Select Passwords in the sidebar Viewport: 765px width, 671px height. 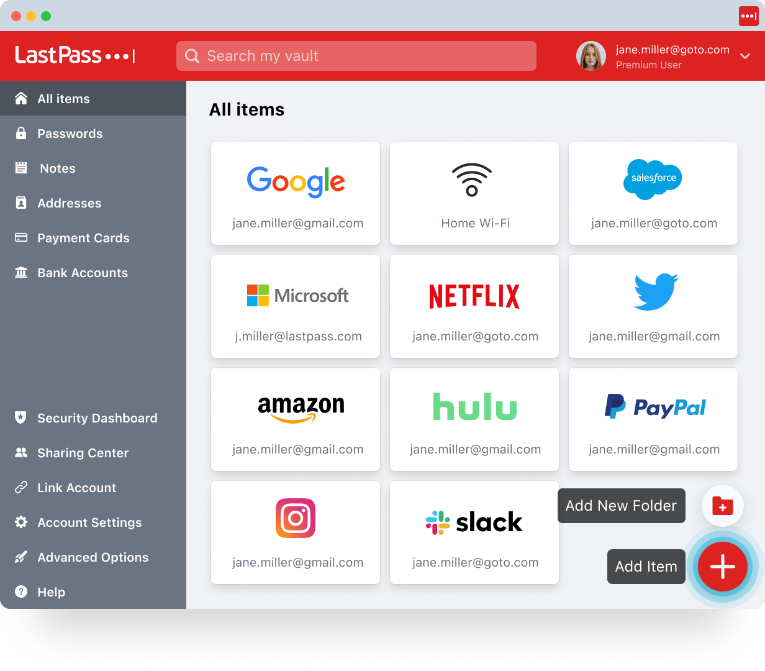pos(70,134)
